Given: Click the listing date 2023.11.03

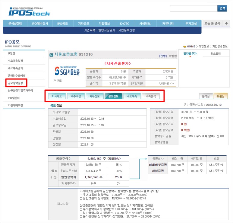Looking at the screenshot, I should tap(87, 144).
